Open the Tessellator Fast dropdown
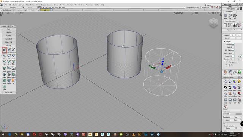The height and width of the screenshot is (137, 243). click(x=236, y=117)
